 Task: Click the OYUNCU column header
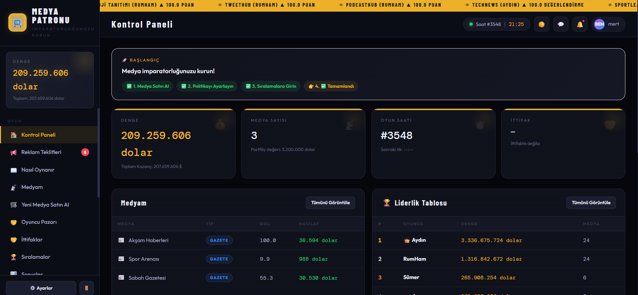[413, 224]
